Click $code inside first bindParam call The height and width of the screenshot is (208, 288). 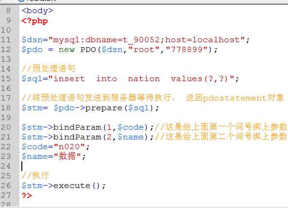tap(130, 127)
